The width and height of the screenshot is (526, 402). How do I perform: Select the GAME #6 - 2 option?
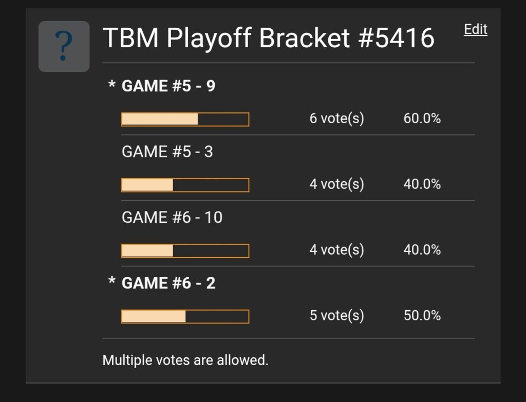(168, 283)
